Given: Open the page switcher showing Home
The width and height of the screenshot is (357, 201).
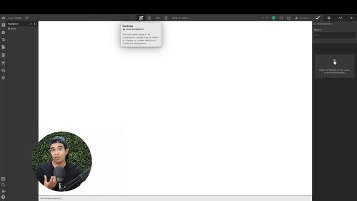Looking at the screenshot, I should click(x=15, y=18).
